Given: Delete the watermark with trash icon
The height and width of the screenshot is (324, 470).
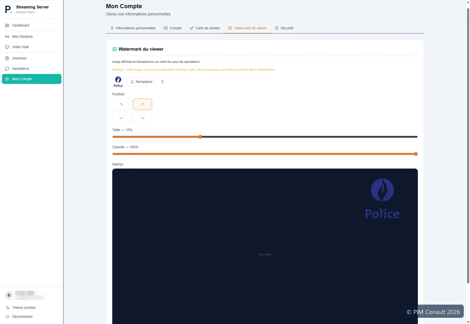Looking at the screenshot, I should (162, 82).
